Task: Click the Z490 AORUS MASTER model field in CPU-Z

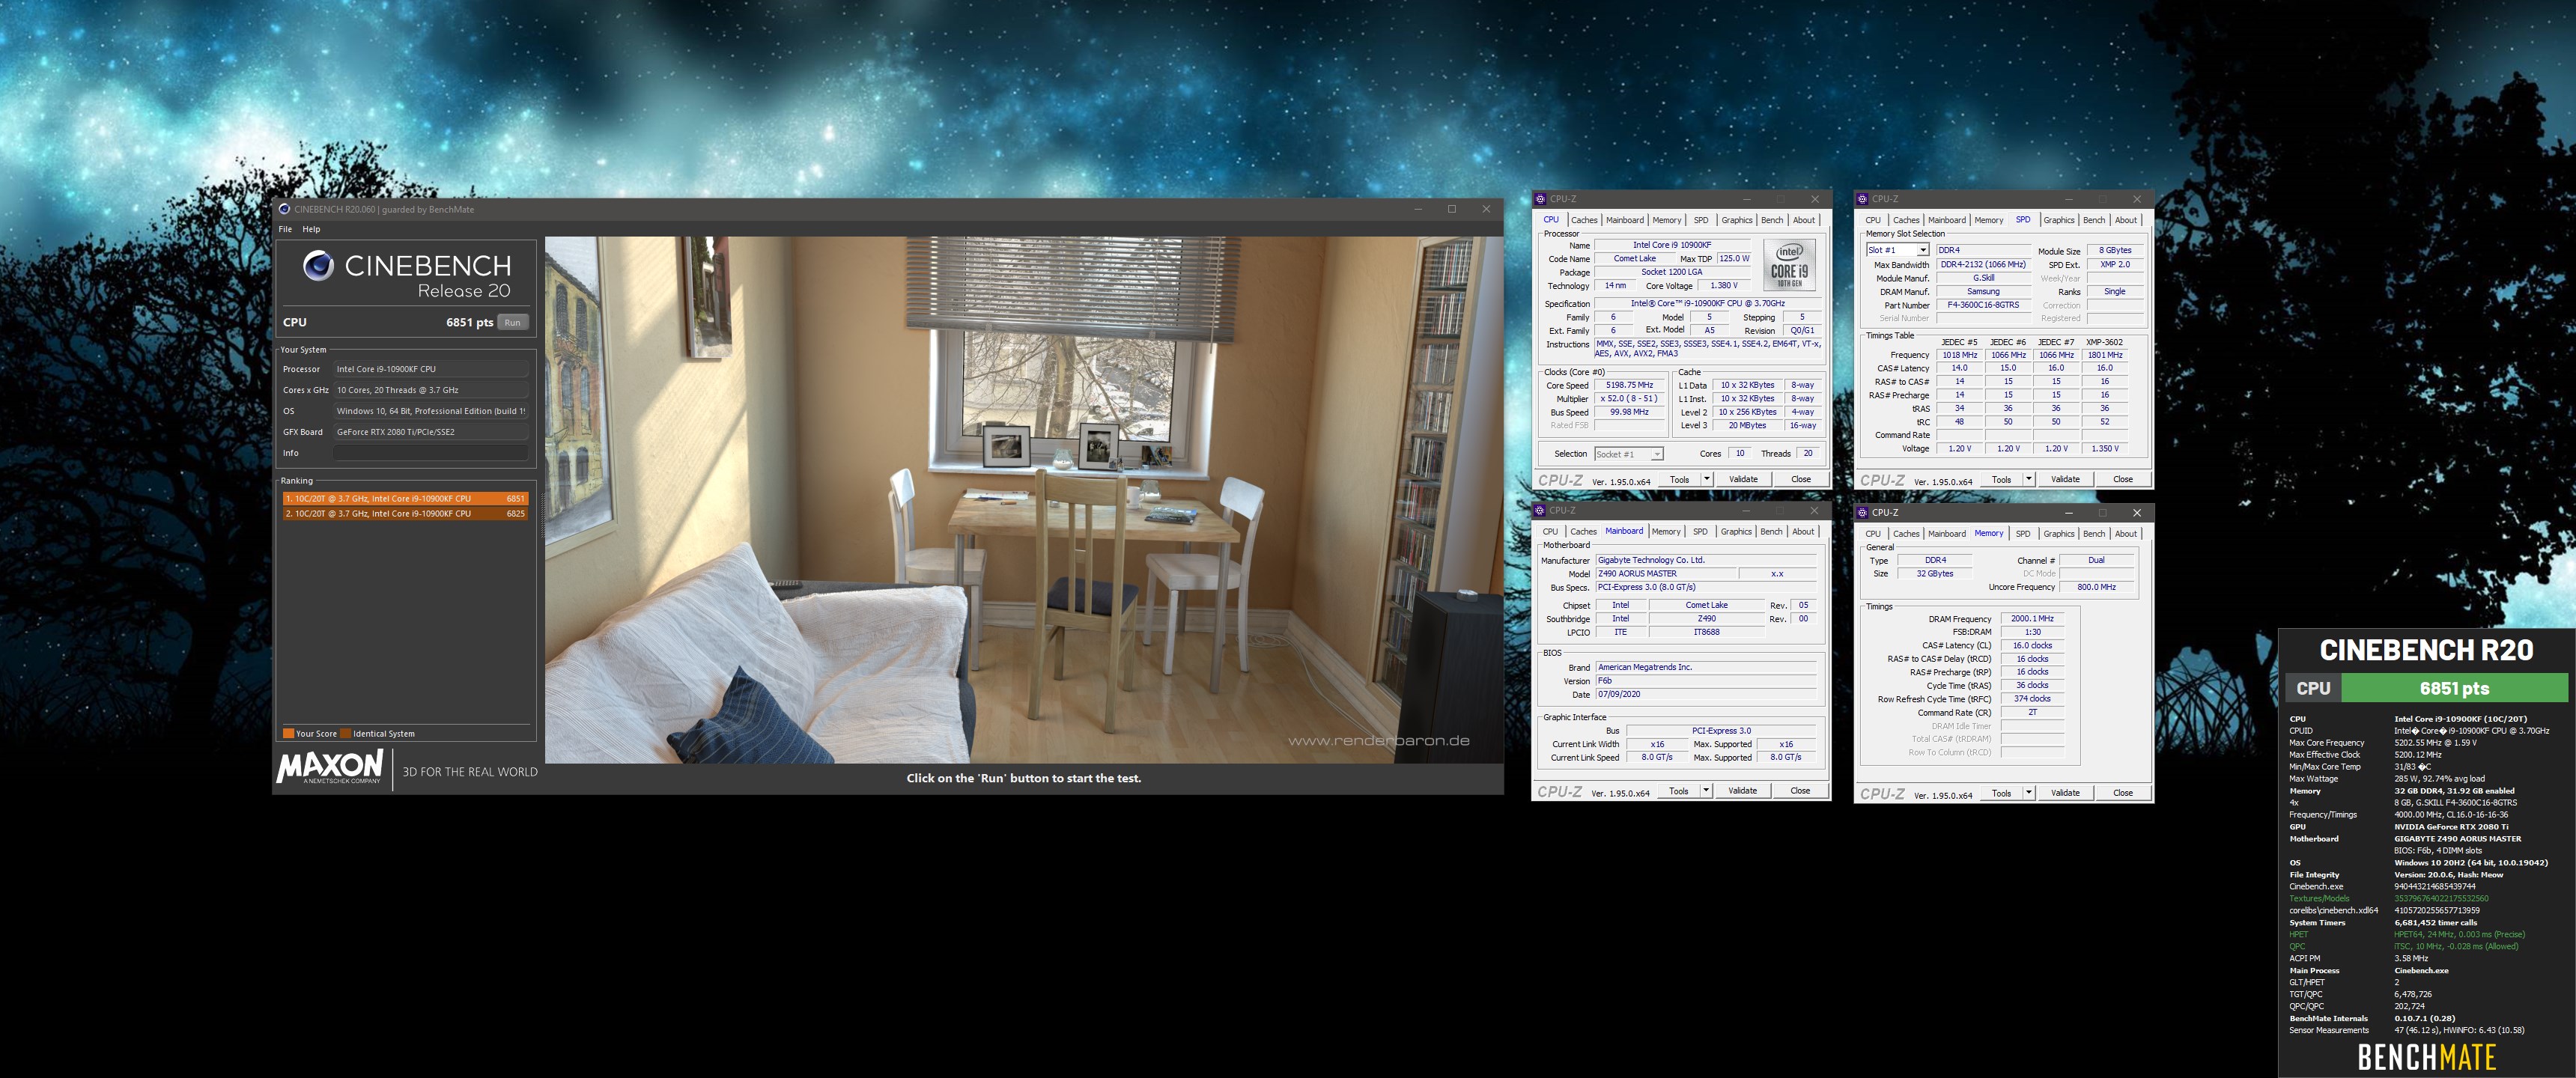Action: click(1665, 574)
